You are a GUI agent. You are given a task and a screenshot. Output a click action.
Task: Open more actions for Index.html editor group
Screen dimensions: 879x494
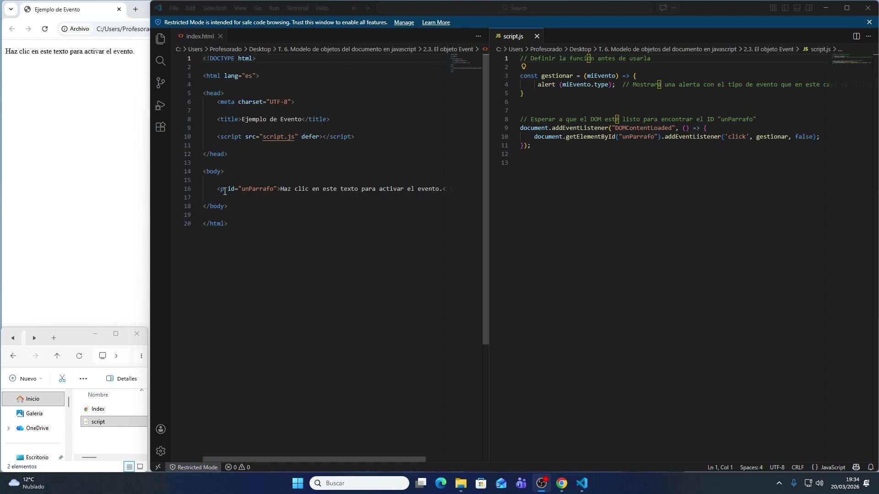point(478,36)
